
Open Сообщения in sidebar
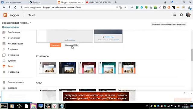(x=14, y=32)
